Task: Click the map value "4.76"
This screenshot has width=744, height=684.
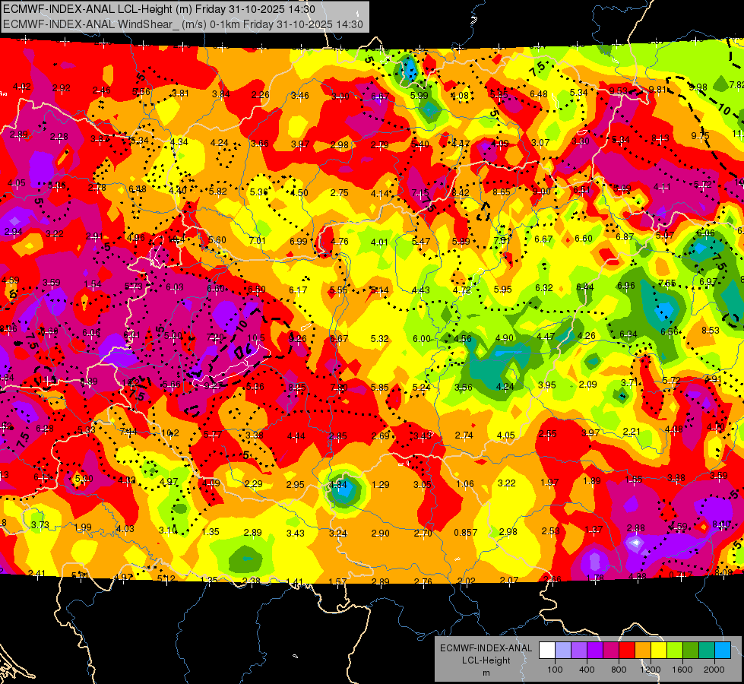Action: (339, 241)
